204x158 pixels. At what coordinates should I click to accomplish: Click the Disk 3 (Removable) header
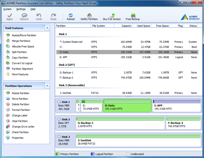(x=72, y=85)
